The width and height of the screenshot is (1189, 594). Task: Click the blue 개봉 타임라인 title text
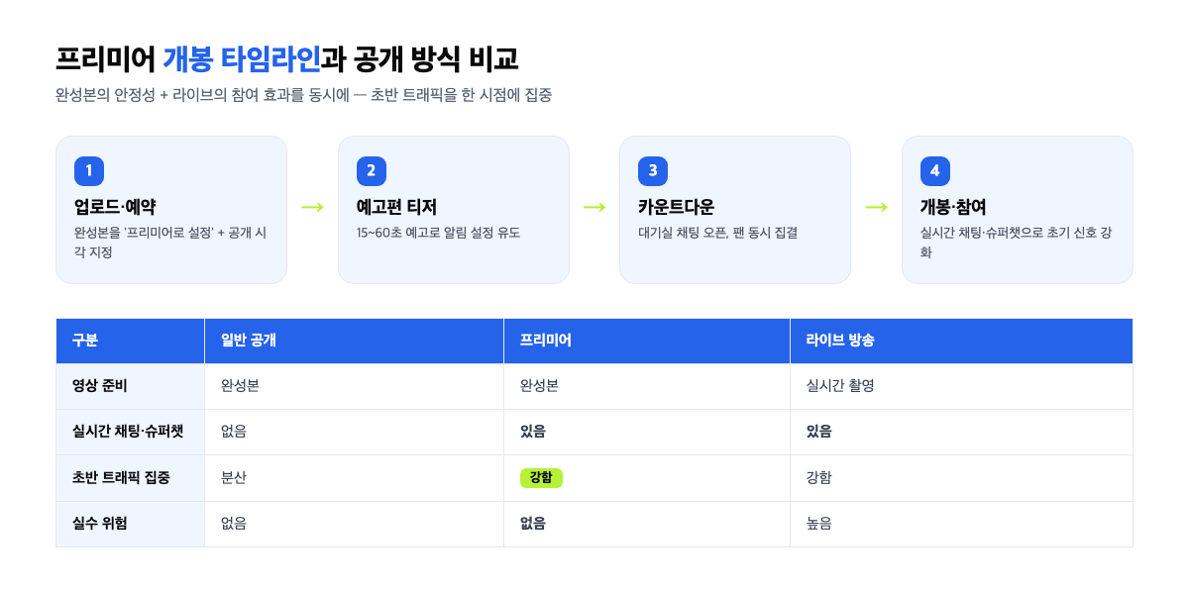point(242,59)
